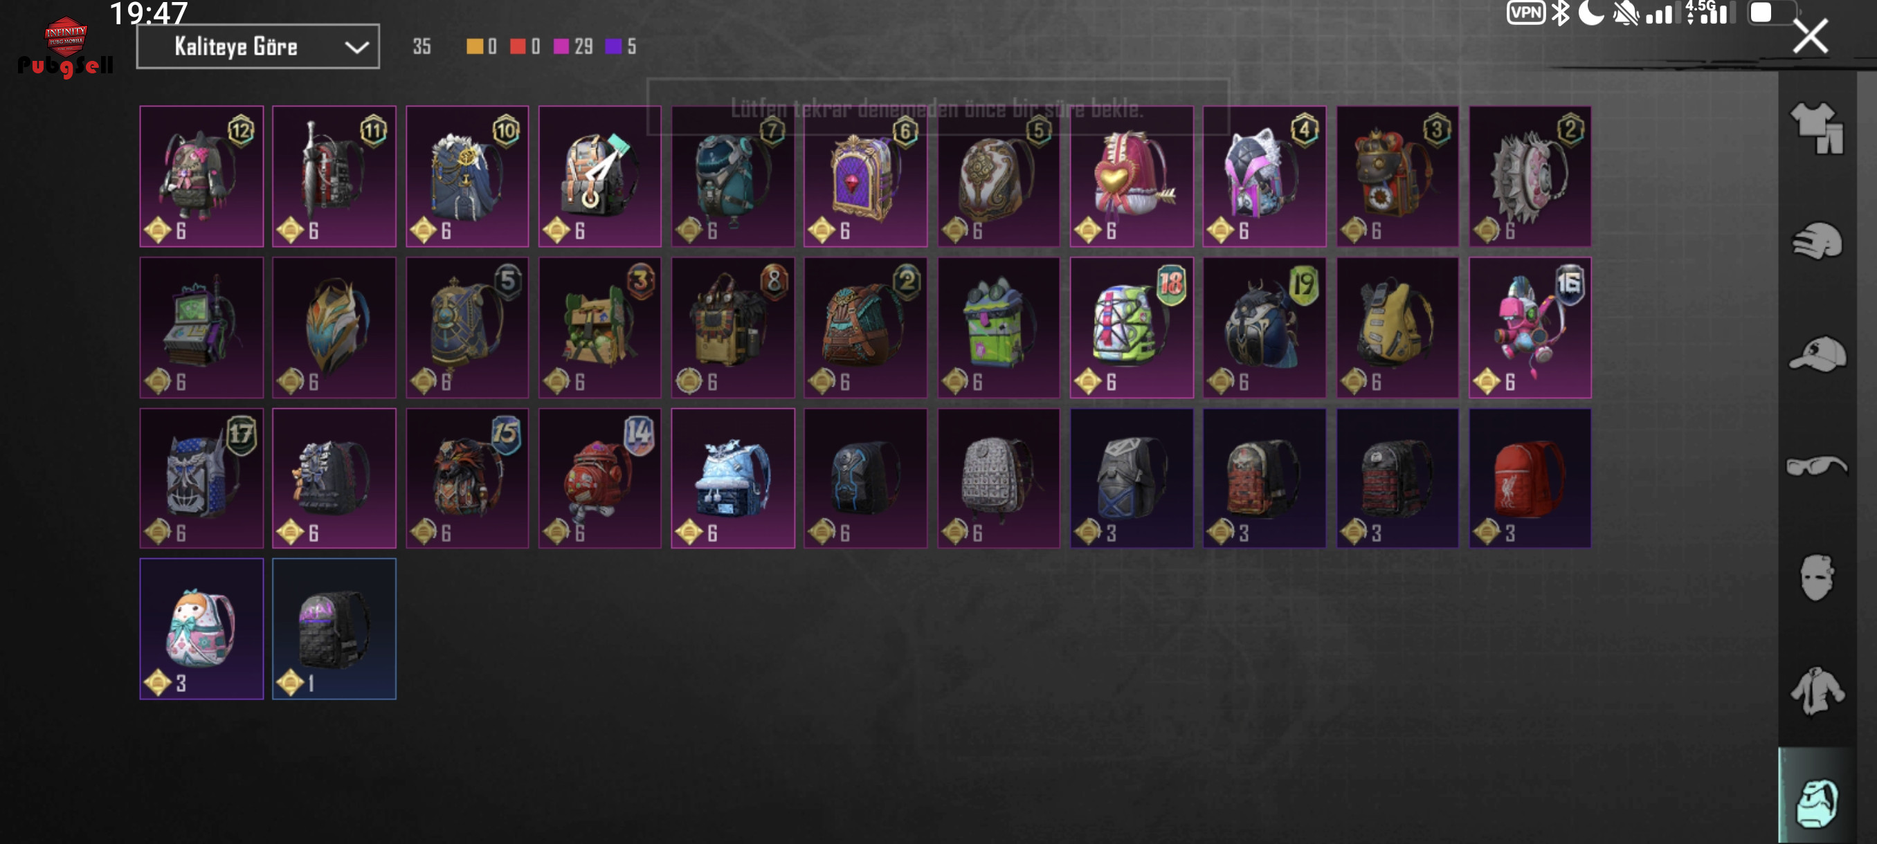Viewport: 1877px width, 844px height.
Task: Pick the backpack with badge number 18
Action: click(x=1131, y=328)
